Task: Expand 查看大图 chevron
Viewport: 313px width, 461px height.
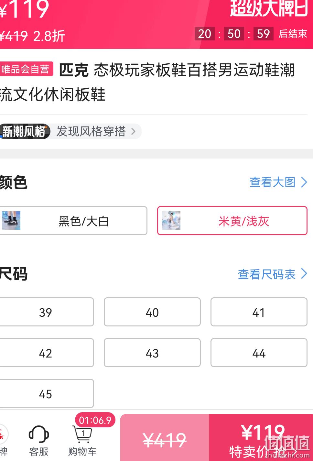Action: tap(304, 182)
